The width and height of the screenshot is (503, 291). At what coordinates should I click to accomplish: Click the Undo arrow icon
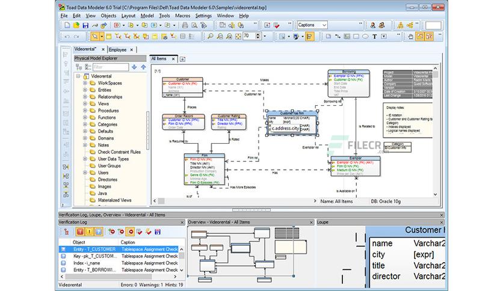coord(67,37)
